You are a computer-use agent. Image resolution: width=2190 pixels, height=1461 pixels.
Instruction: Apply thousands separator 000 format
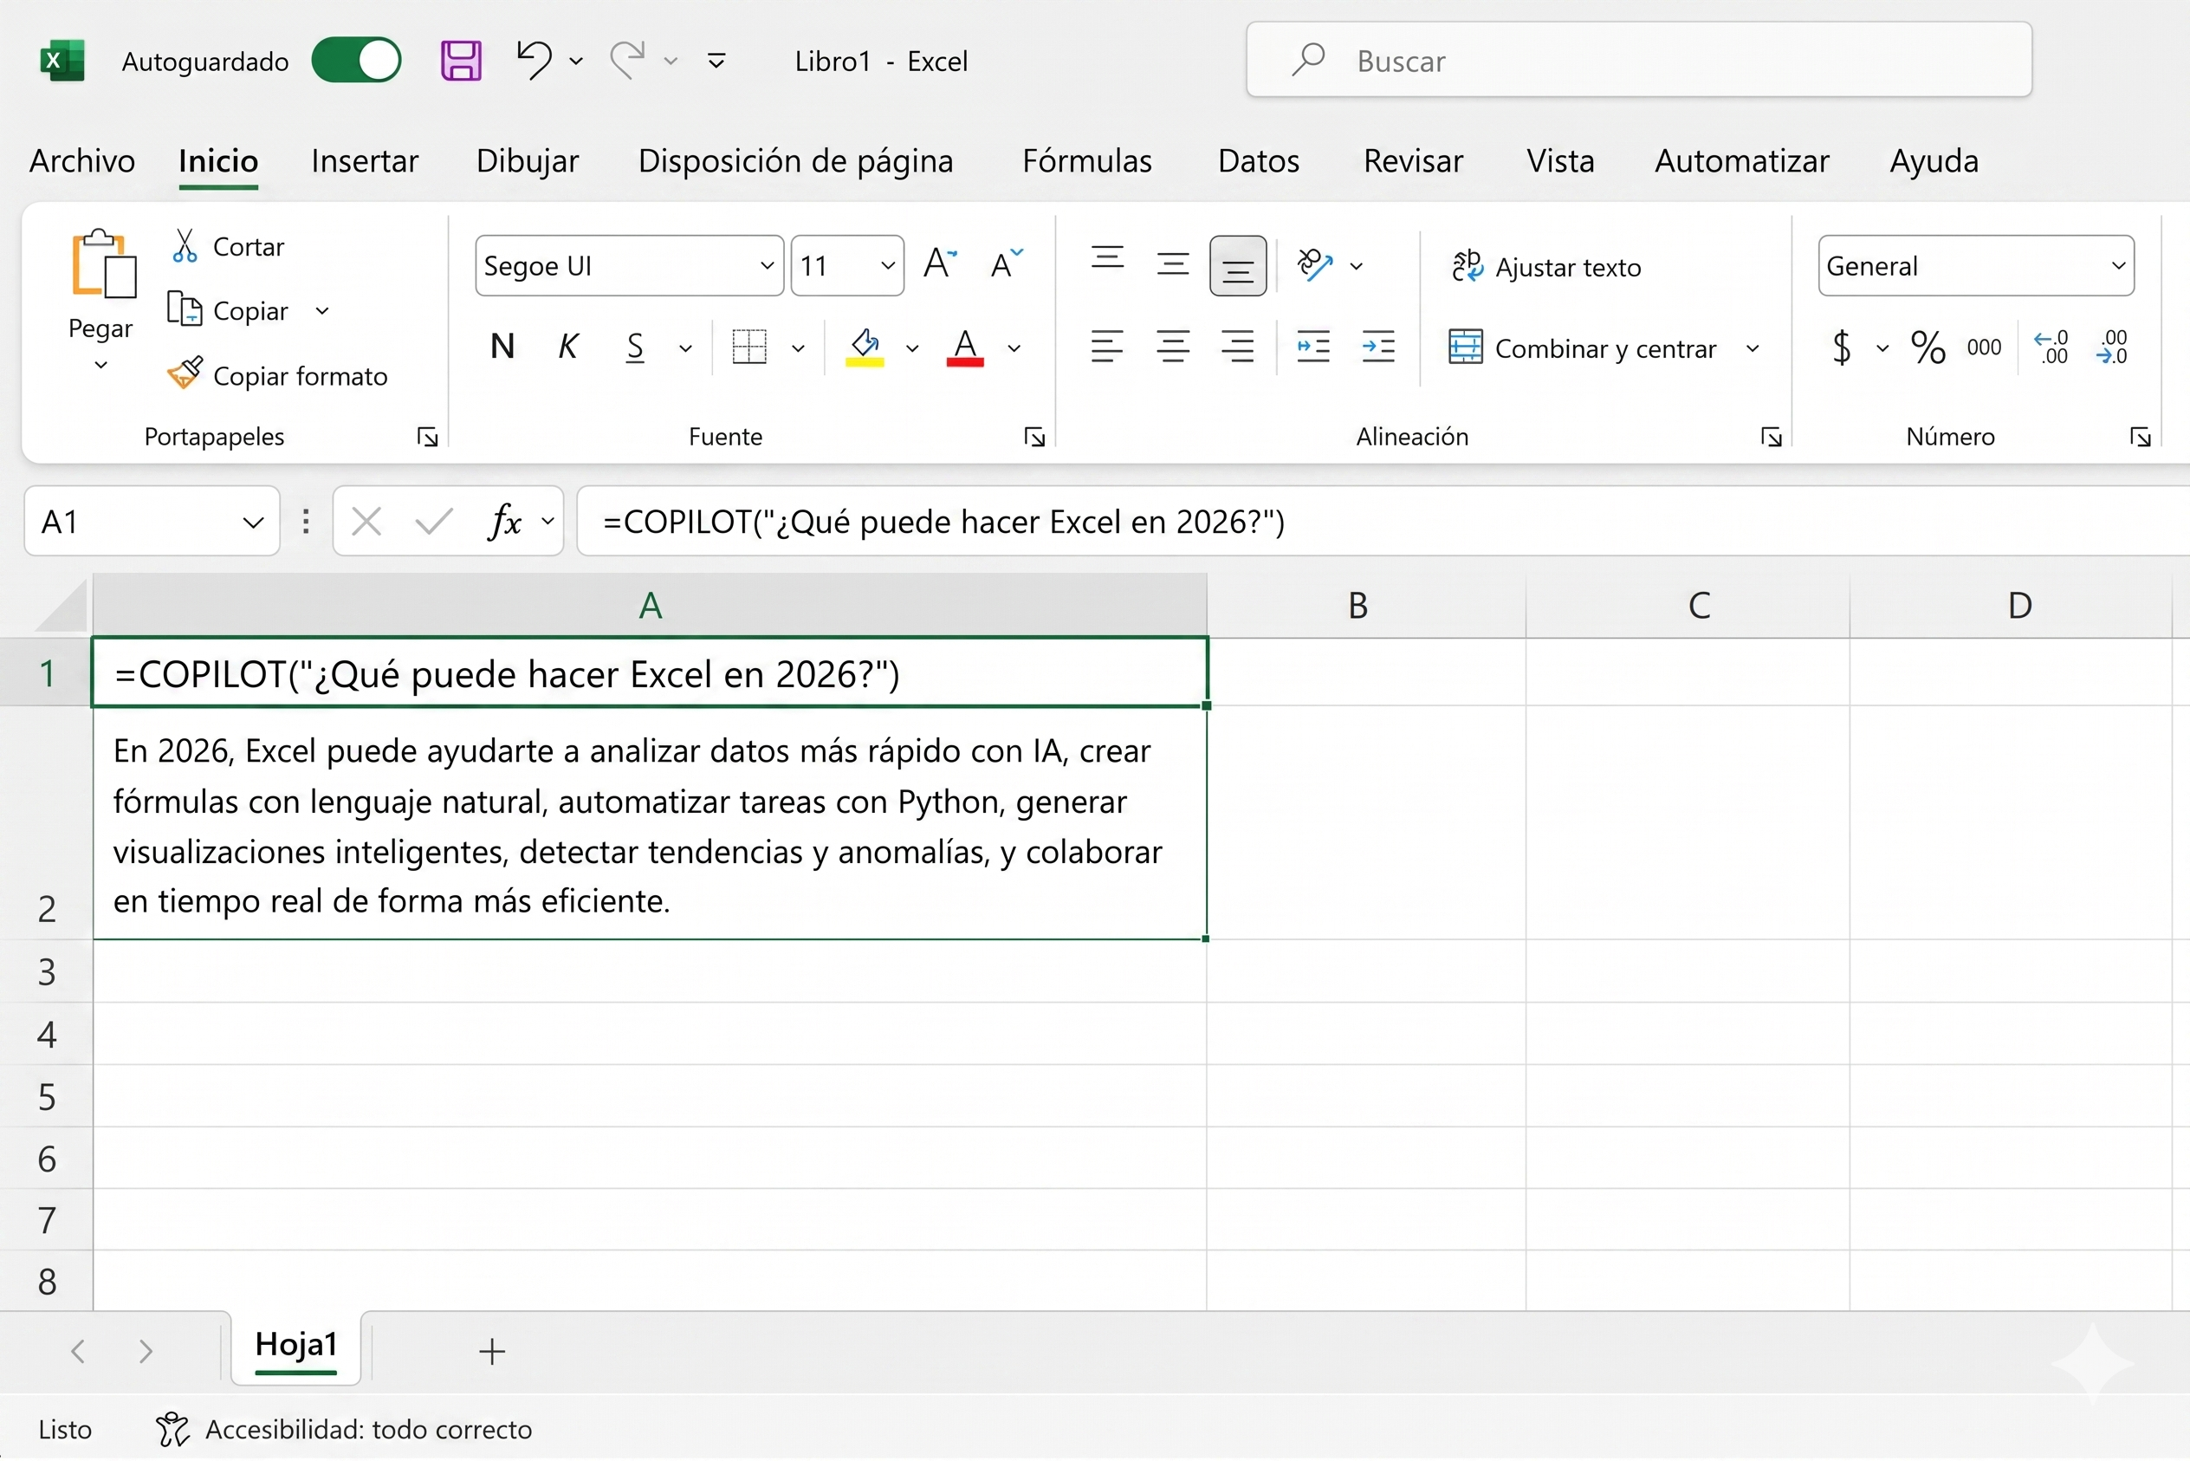click(1984, 347)
